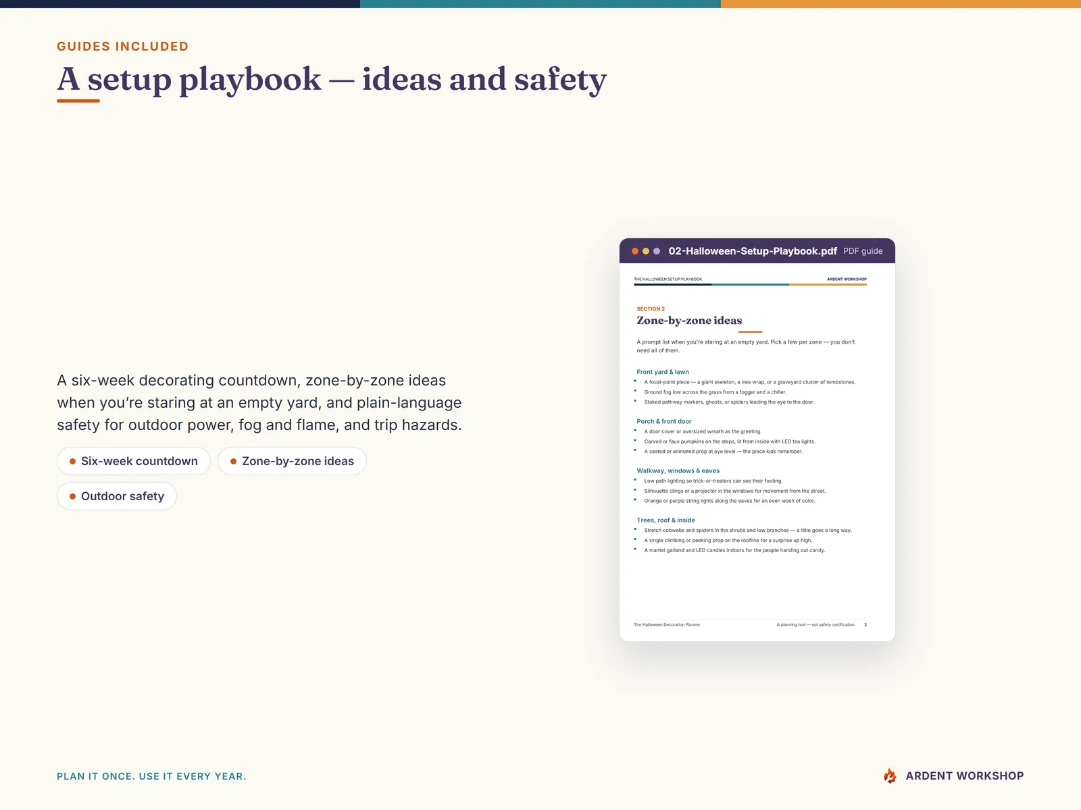Click the Front yard & lawn subheading

coord(663,372)
